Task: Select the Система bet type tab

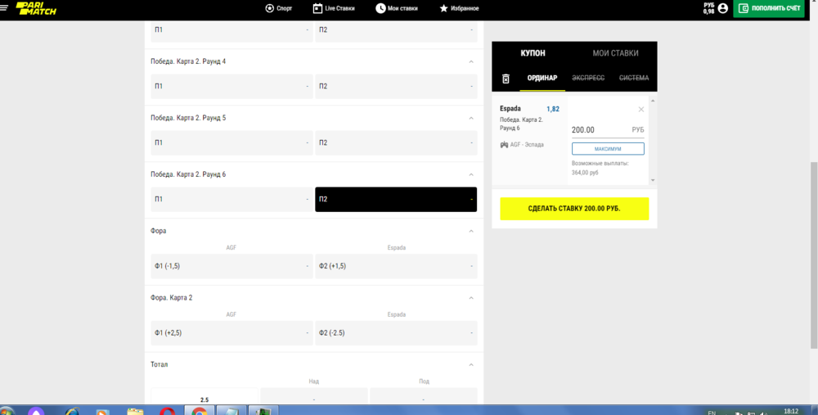Action: (634, 79)
